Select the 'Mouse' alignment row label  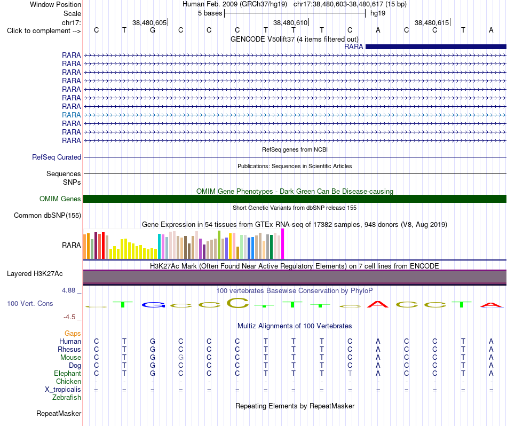[70, 358]
